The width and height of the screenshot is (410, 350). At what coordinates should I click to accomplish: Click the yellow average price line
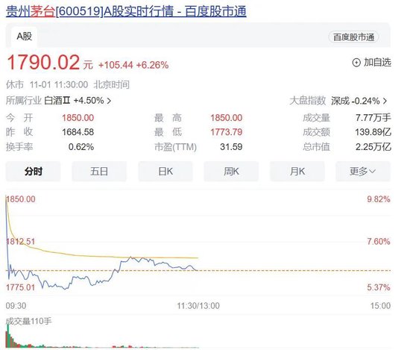78,255
